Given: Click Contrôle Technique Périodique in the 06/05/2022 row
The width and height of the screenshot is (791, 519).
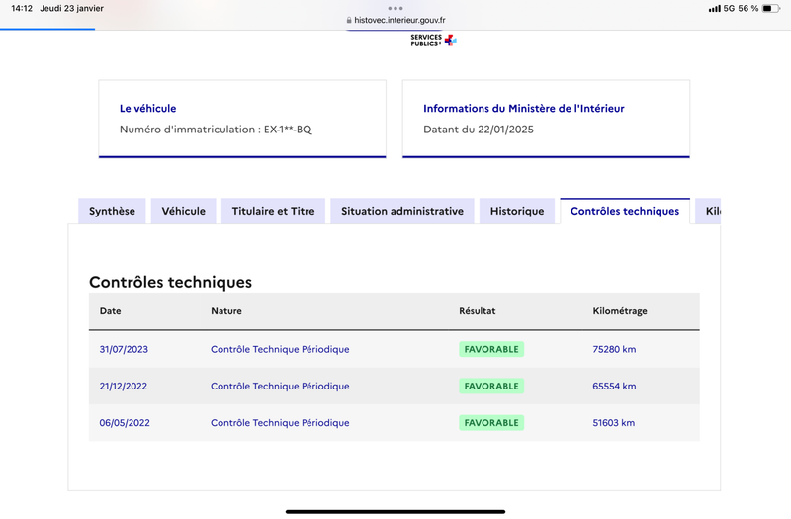Looking at the screenshot, I should 280,423.
